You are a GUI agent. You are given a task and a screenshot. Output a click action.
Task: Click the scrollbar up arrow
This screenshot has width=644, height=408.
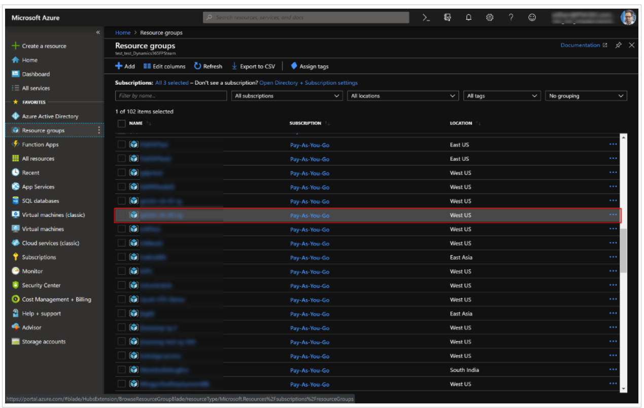624,138
